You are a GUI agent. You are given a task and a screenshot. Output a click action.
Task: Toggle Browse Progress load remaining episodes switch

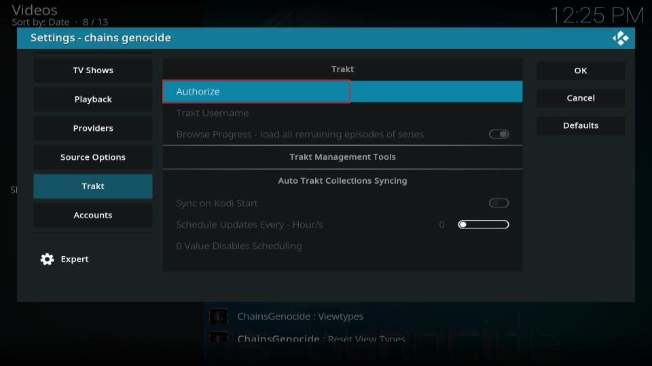click(499, 134)
